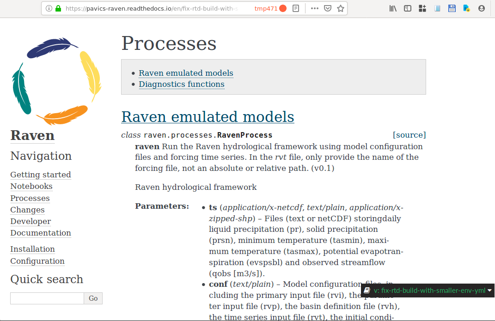
Task: Click the green padlock security icon
Action: click(58, 8)
